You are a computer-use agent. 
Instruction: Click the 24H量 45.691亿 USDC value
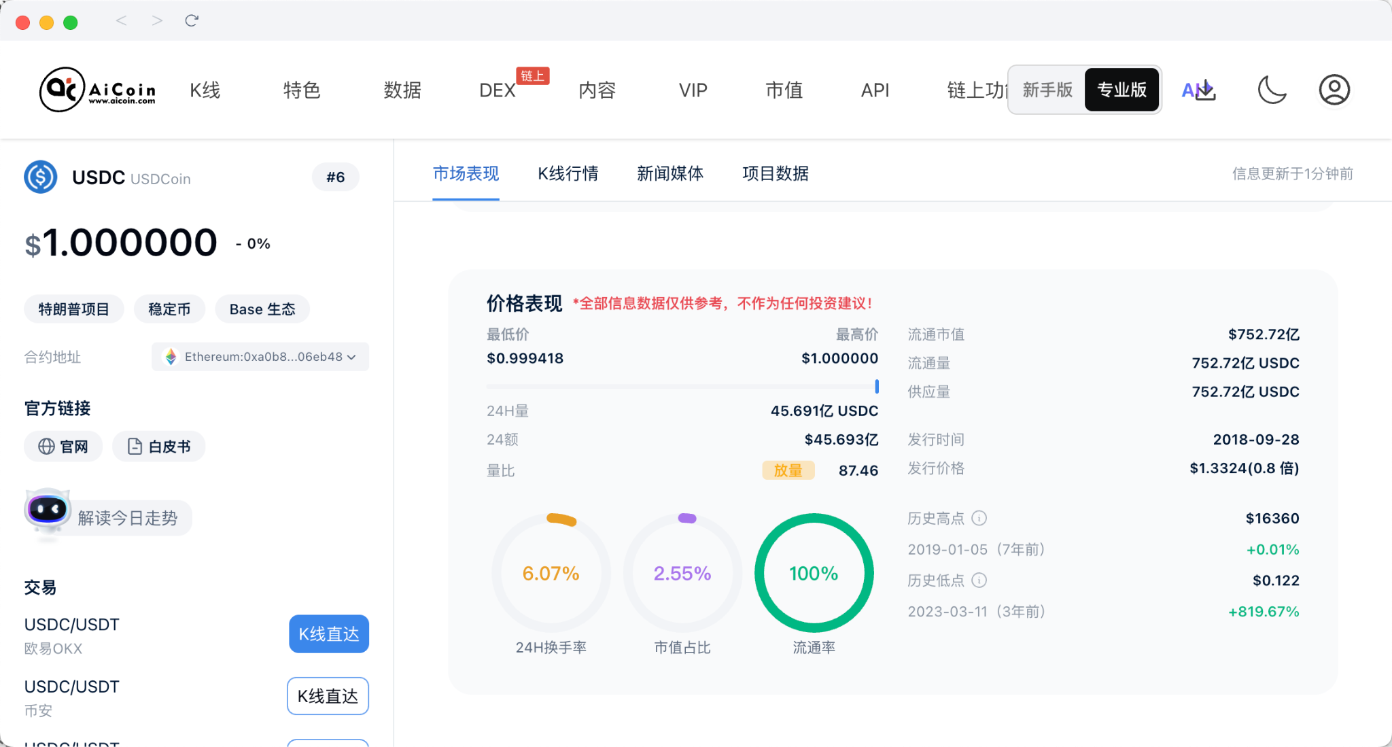[x=824, y=411]
